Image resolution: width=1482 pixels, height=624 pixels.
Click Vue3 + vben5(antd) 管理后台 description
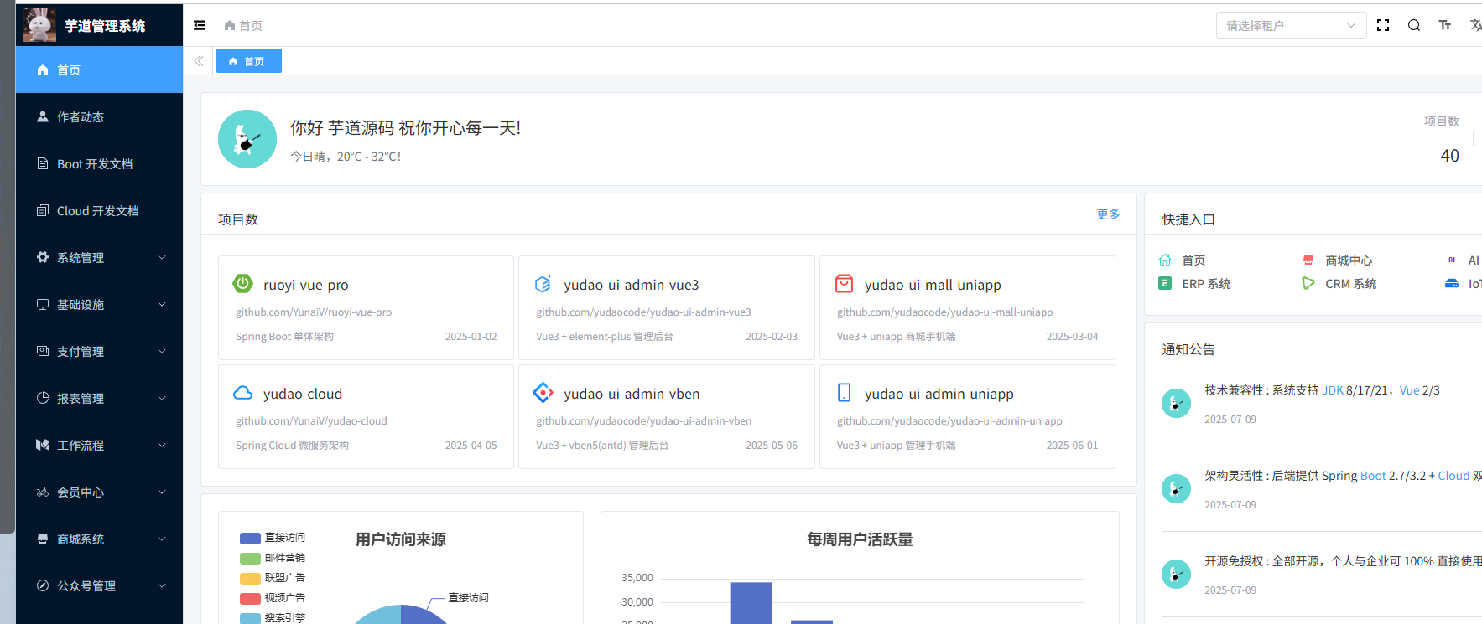tap(602, 446)
